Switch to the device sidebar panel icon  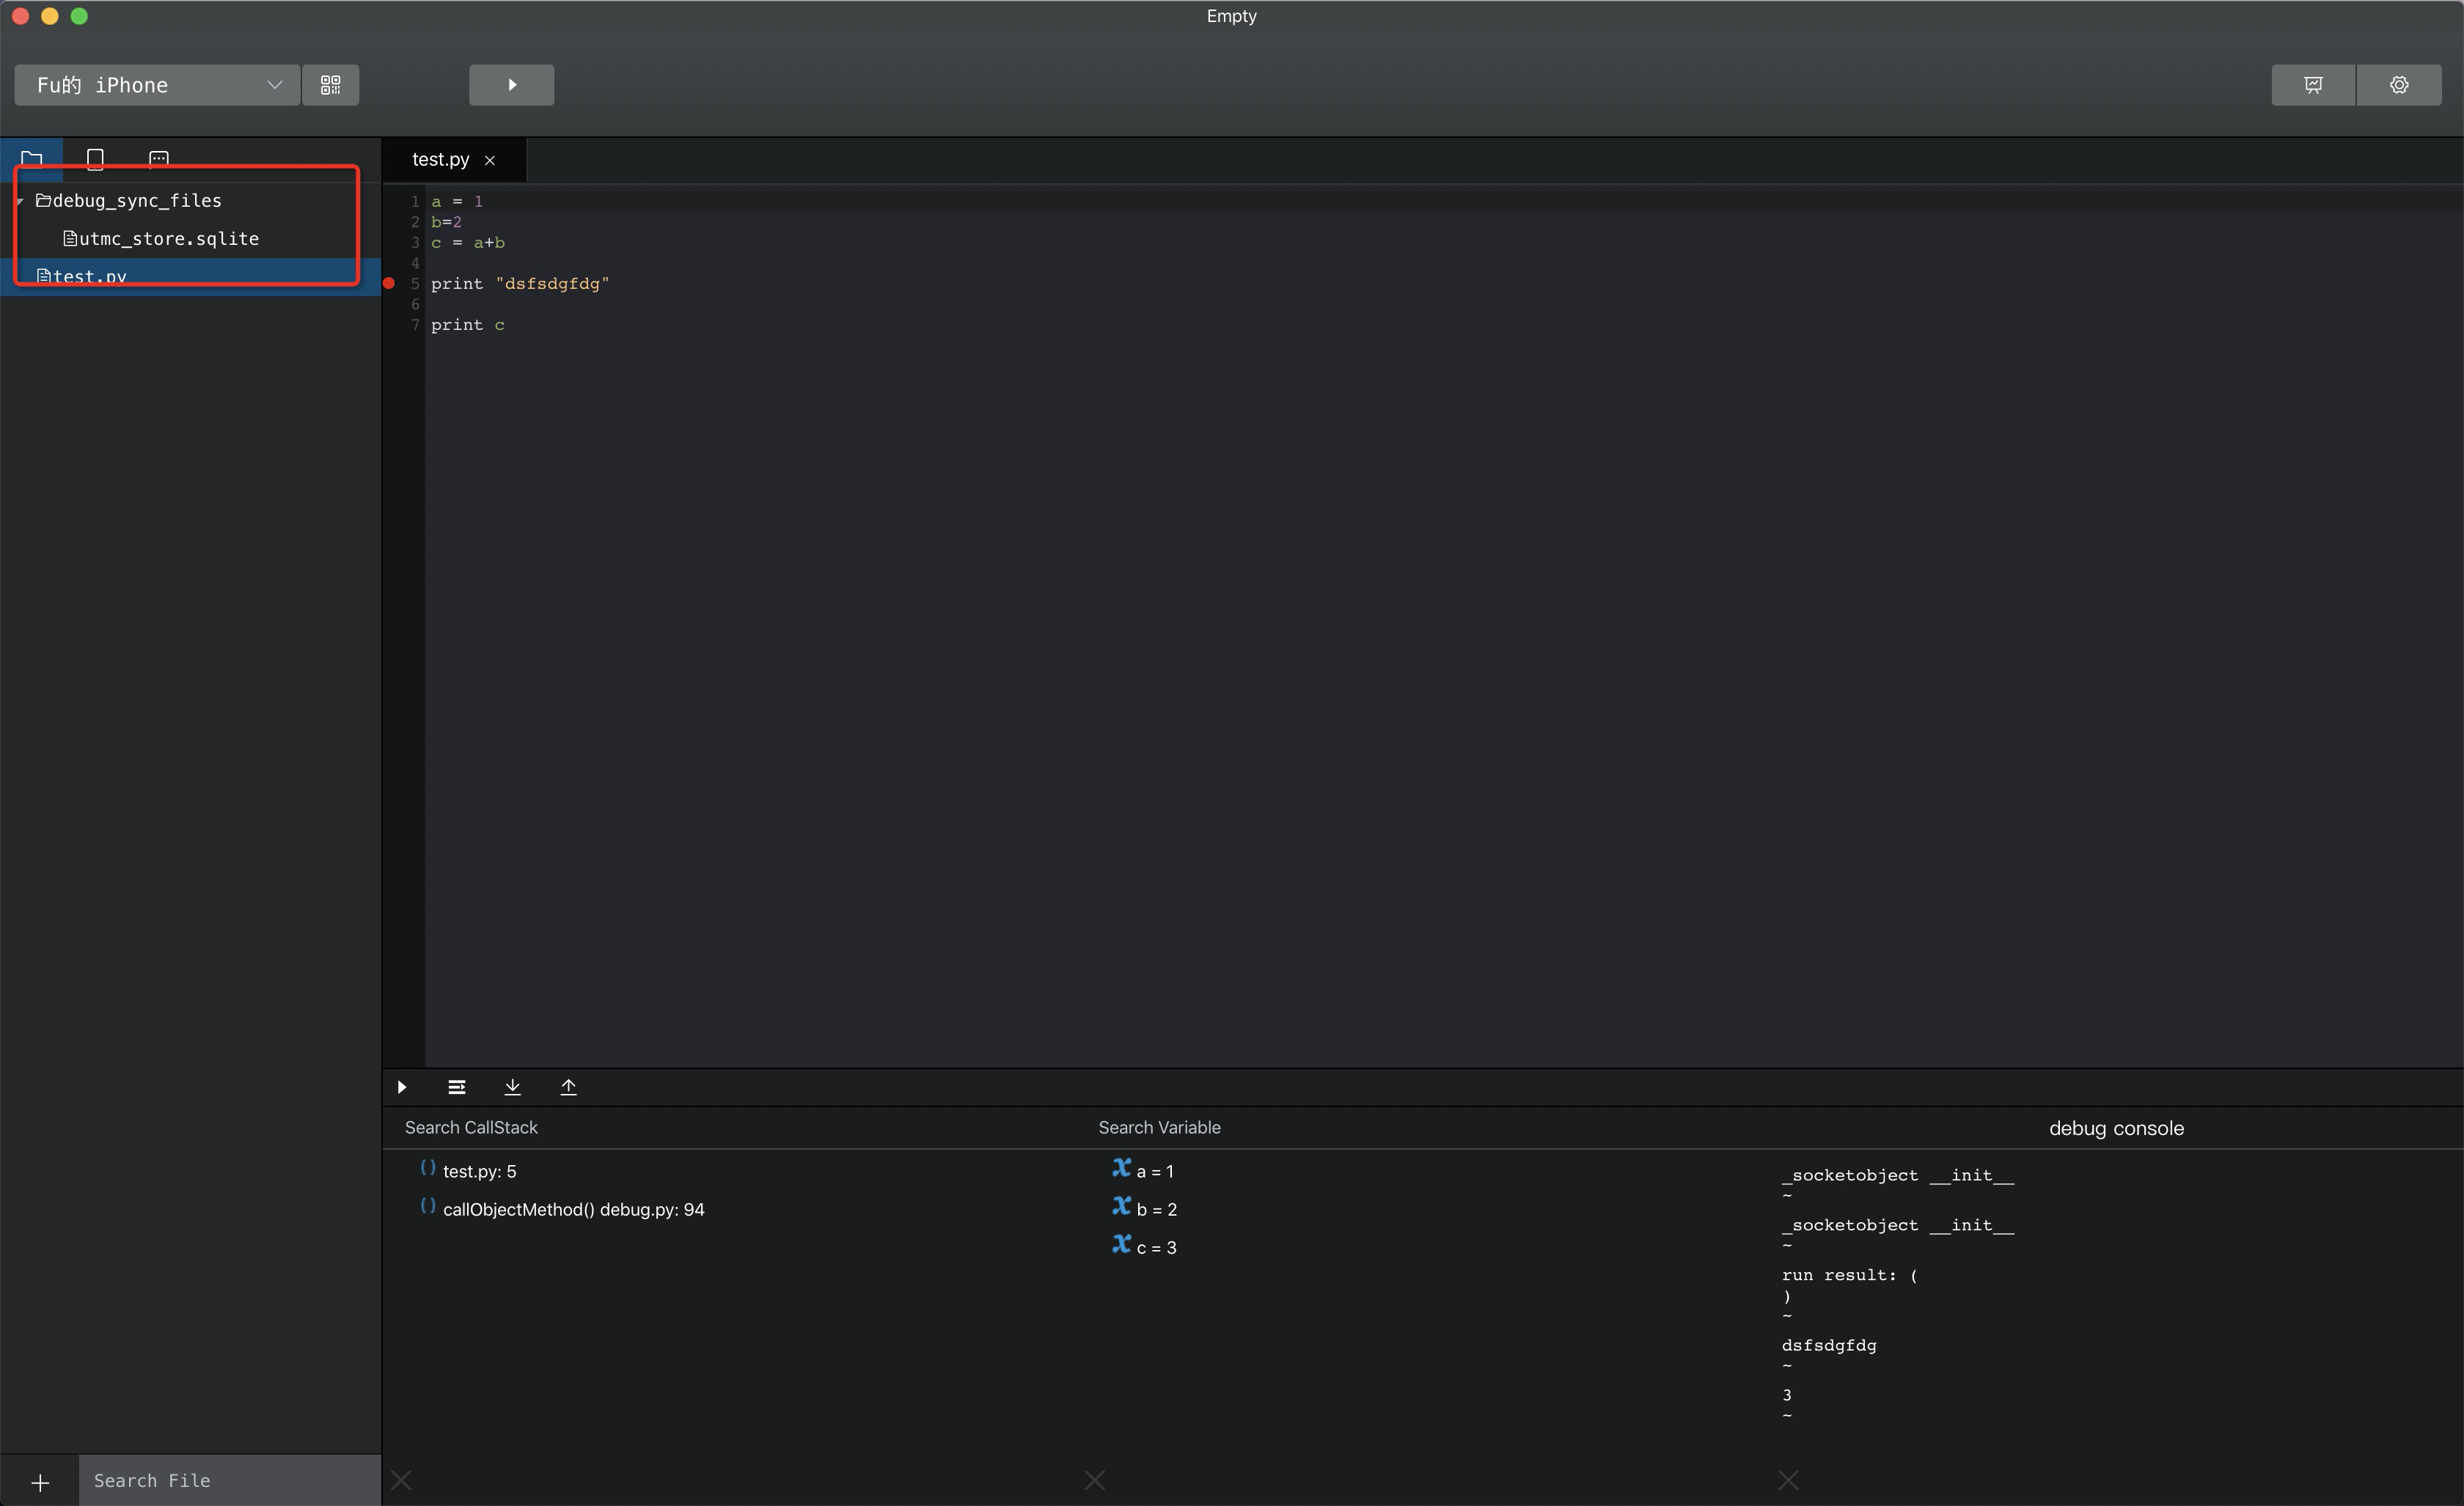click(95, 158)
